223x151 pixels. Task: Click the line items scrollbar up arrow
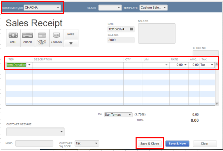(217, 64)
